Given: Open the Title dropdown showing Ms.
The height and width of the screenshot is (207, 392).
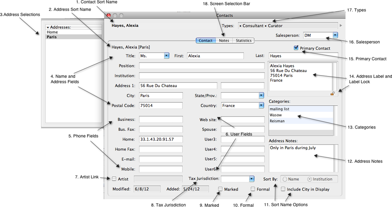Looking at the screenshot, I should 166,56.
